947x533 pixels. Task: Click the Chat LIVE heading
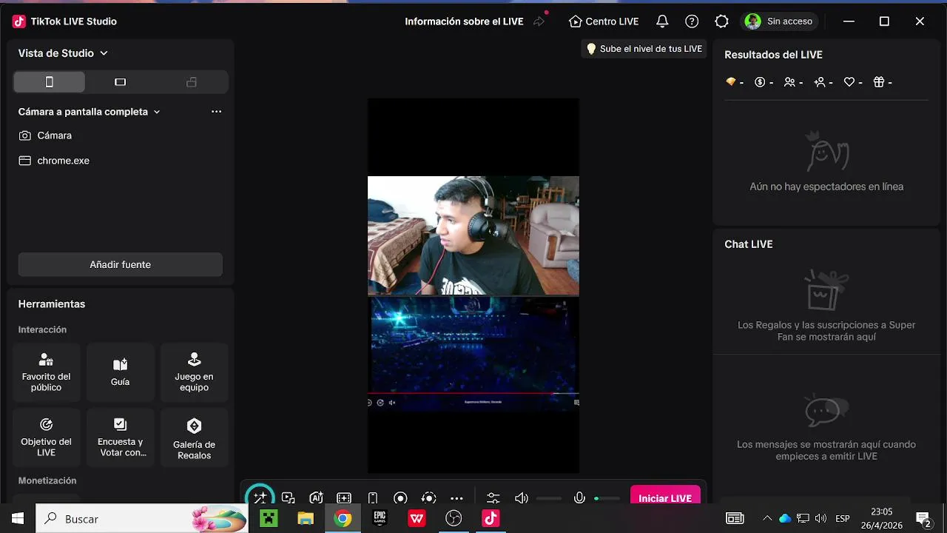pos(749,244)
